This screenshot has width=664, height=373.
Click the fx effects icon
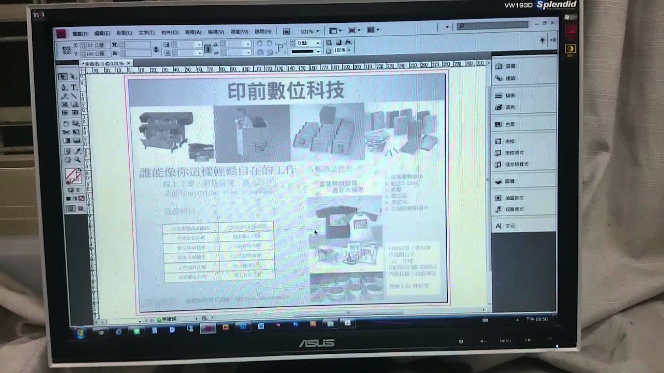point(348,42)
